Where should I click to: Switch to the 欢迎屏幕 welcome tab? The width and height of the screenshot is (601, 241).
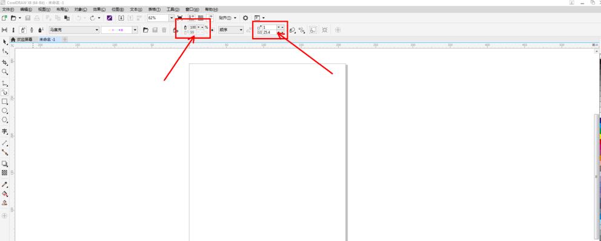tap(22, 39)
